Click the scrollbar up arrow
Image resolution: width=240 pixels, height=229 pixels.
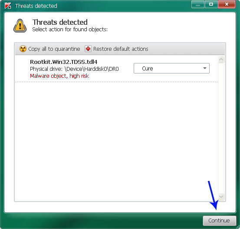pos(221,60)
